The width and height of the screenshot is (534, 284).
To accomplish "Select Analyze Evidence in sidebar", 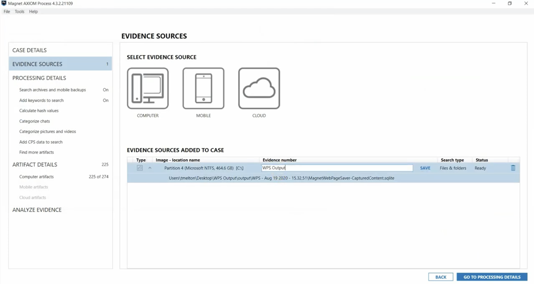I will tap(37, 210).
